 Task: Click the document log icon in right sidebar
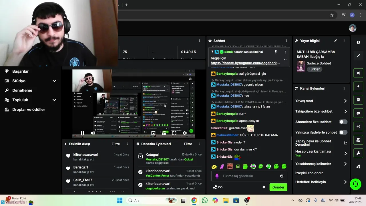coord(358,100)
